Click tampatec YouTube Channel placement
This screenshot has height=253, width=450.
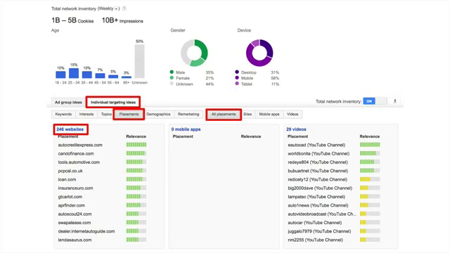pyautogui.click(x=316, y=197)
